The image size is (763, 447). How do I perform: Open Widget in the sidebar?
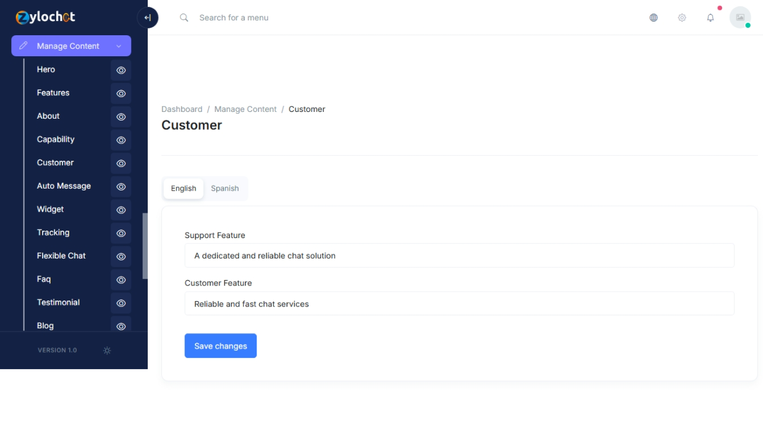(50, 209)
